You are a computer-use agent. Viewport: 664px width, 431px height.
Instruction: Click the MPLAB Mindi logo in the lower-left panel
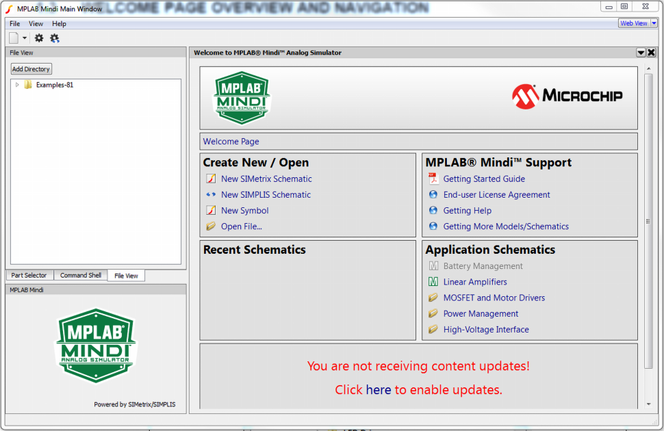96,345
